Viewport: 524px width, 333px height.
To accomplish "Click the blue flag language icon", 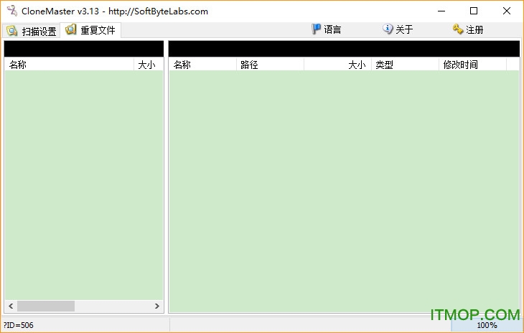I will (x=316, y=29).
